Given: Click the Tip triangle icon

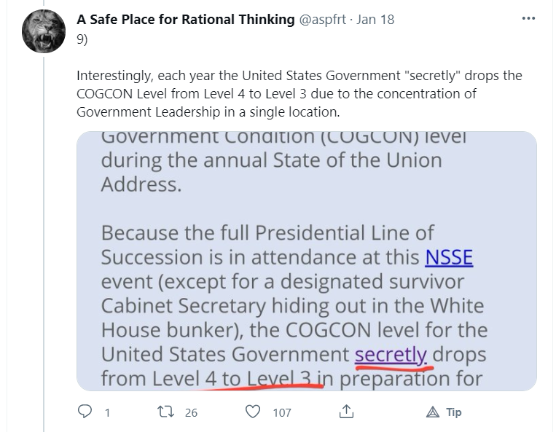Looking at the screenshot, I should pos(432,412).
